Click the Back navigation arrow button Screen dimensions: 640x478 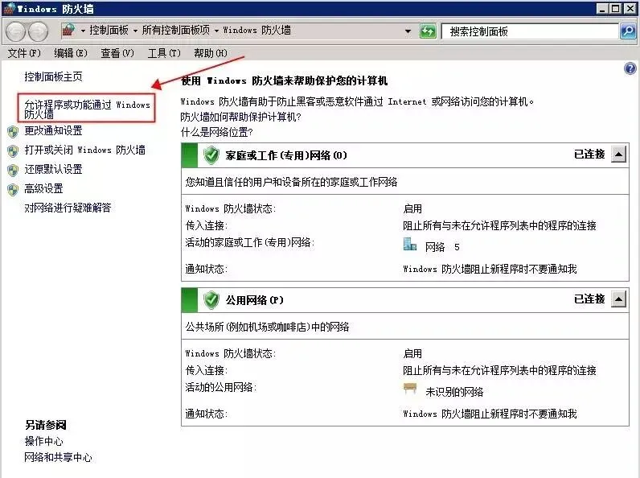tap(16, 31)
